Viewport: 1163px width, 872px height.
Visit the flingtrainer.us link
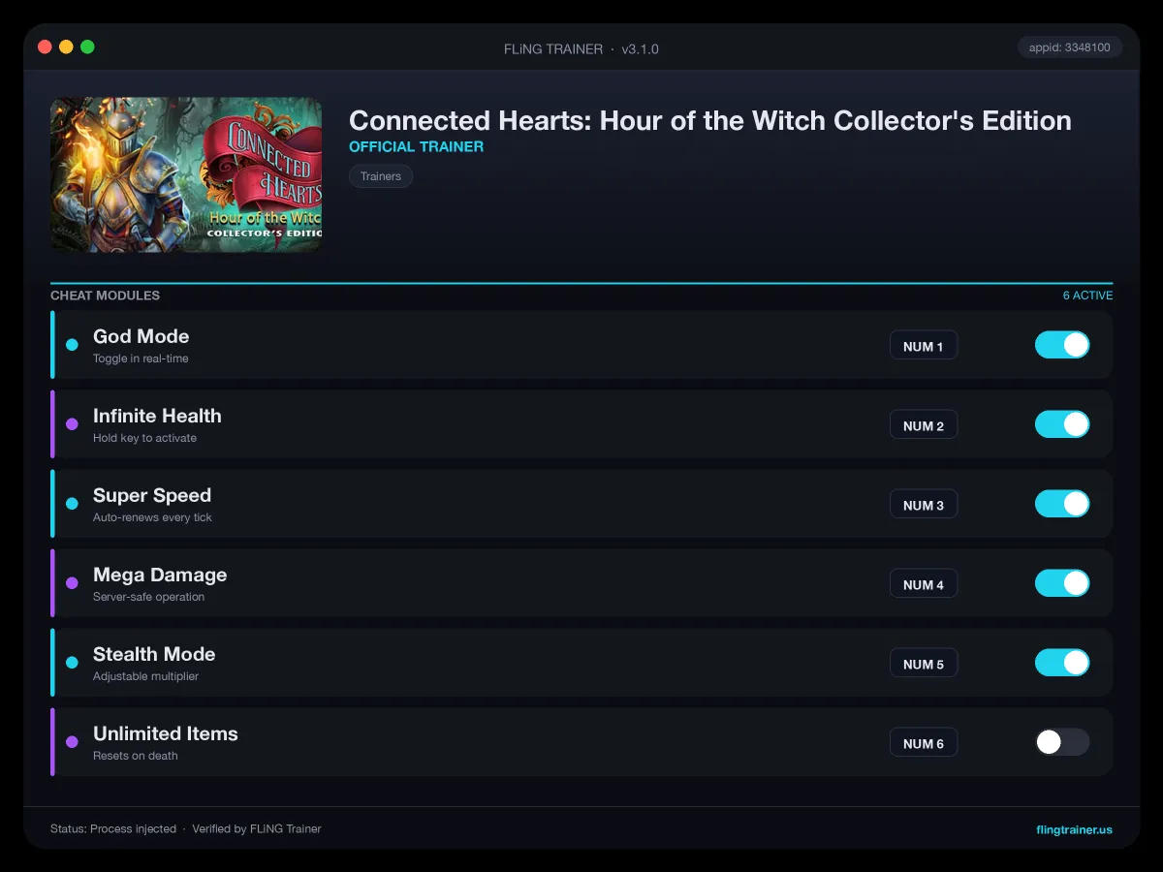click(1074, 829)
